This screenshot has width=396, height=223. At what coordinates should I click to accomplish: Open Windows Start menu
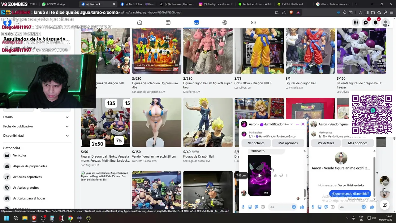(x=6, y=218)
